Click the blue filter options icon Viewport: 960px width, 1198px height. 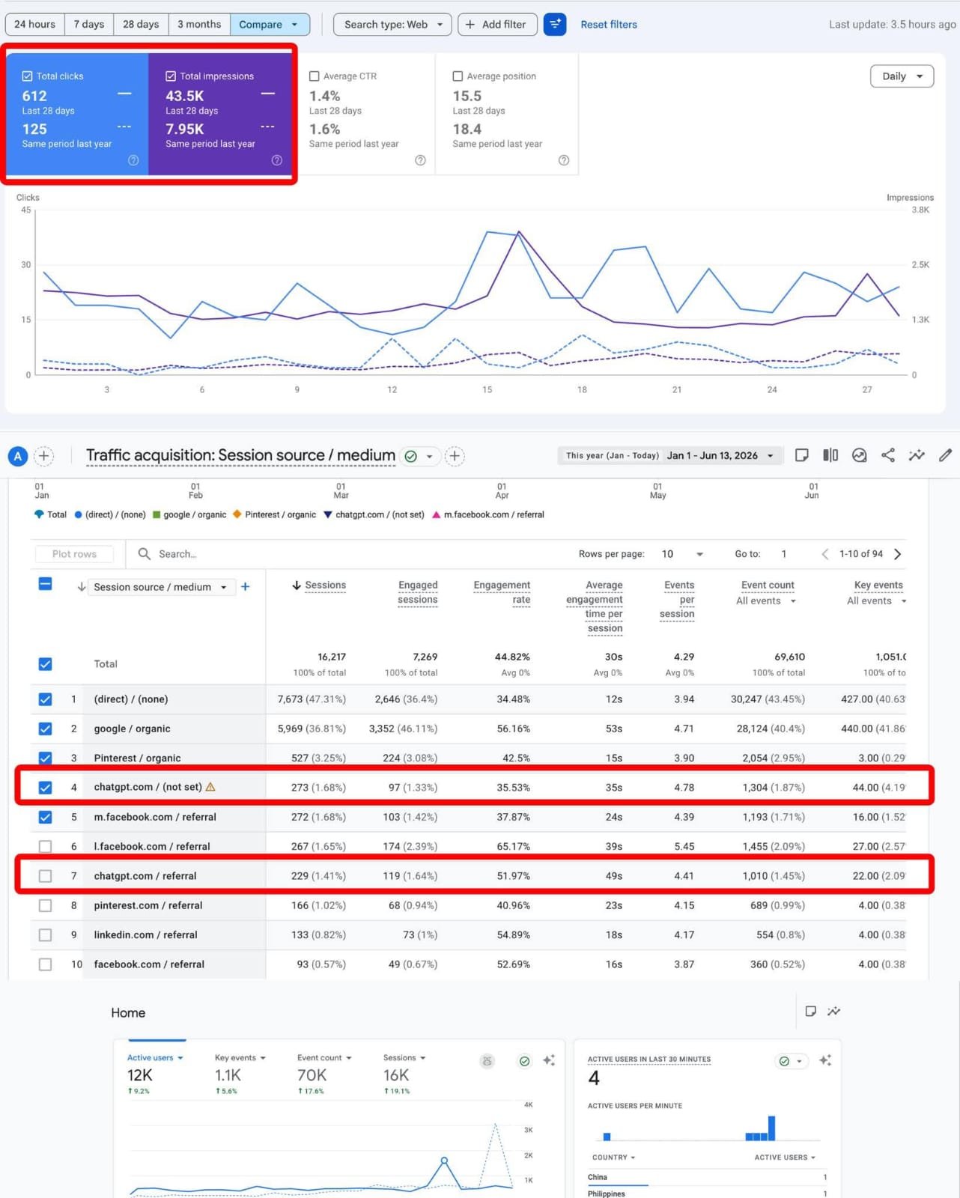554,25
